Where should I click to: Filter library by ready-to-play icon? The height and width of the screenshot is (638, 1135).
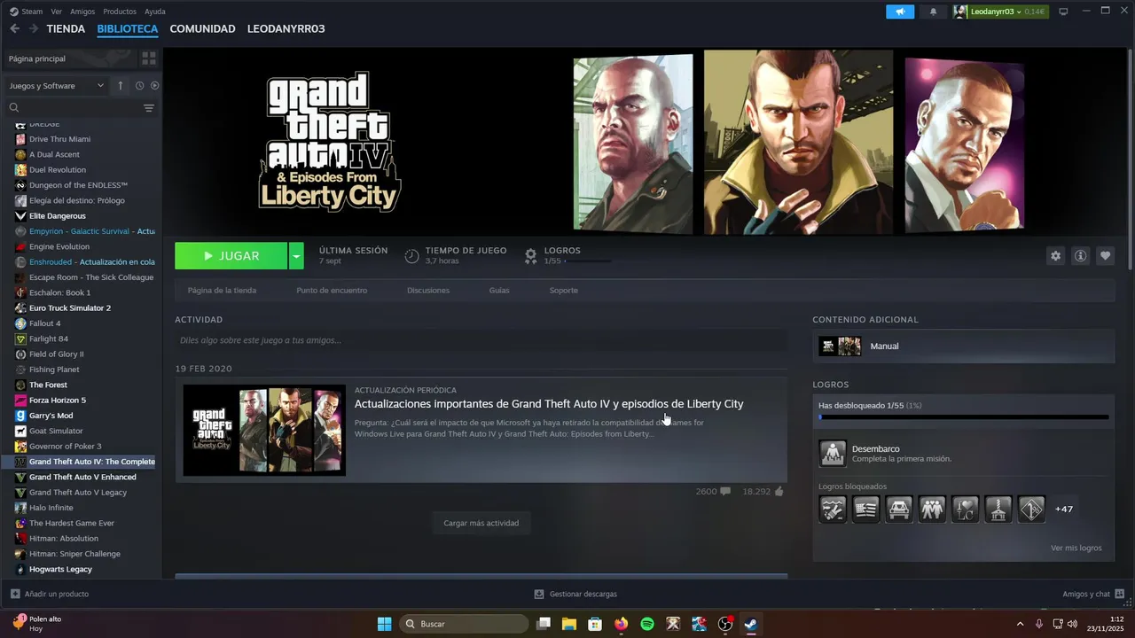154,86
